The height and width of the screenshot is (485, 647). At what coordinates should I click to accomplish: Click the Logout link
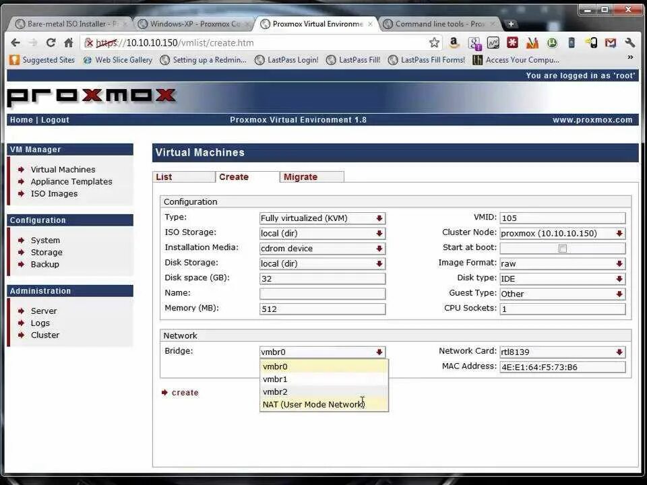coord(55,120)
